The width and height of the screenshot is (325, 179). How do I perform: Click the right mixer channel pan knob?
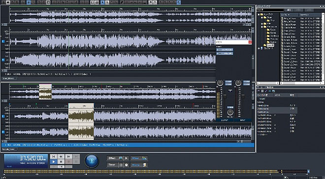(x=238, y=83)
